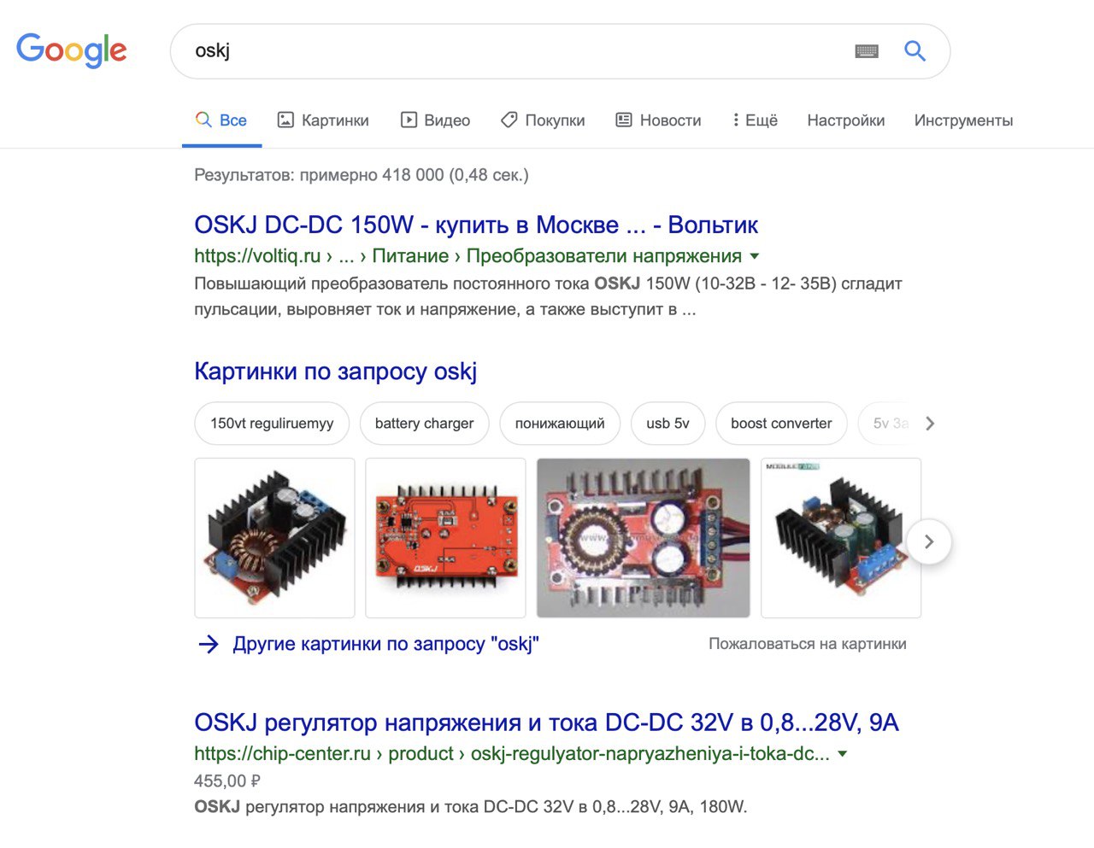Open the 'Новости' tab
Image resolution: width=1094 pixels, height=848 pixels.
[x=658, y=120]
